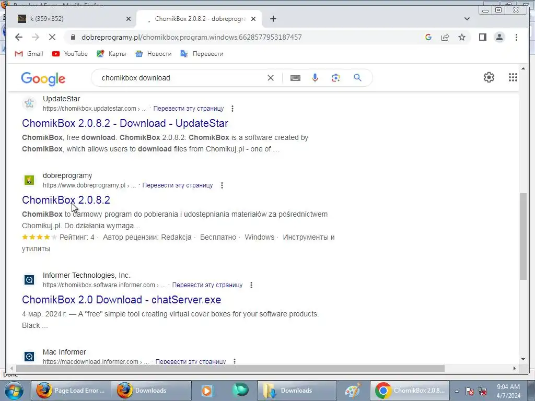Viewport: 535px width, 401px height.
Task: Open the Chrome three-dot menu
Action: 516,37
